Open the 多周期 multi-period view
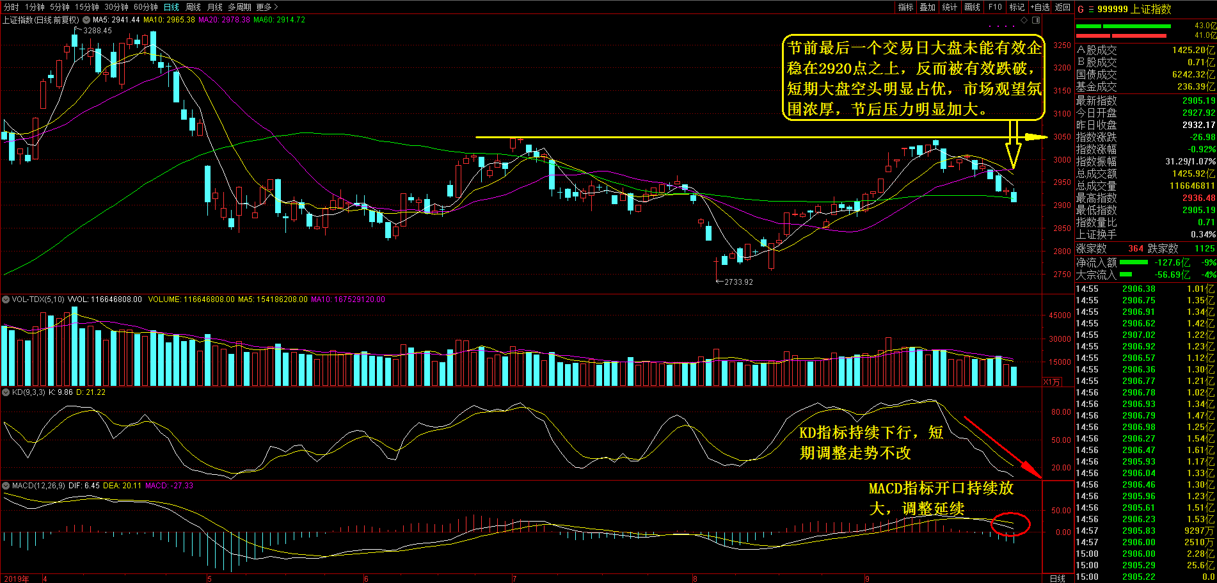The image size is (1217, 583). coord(239,7)
